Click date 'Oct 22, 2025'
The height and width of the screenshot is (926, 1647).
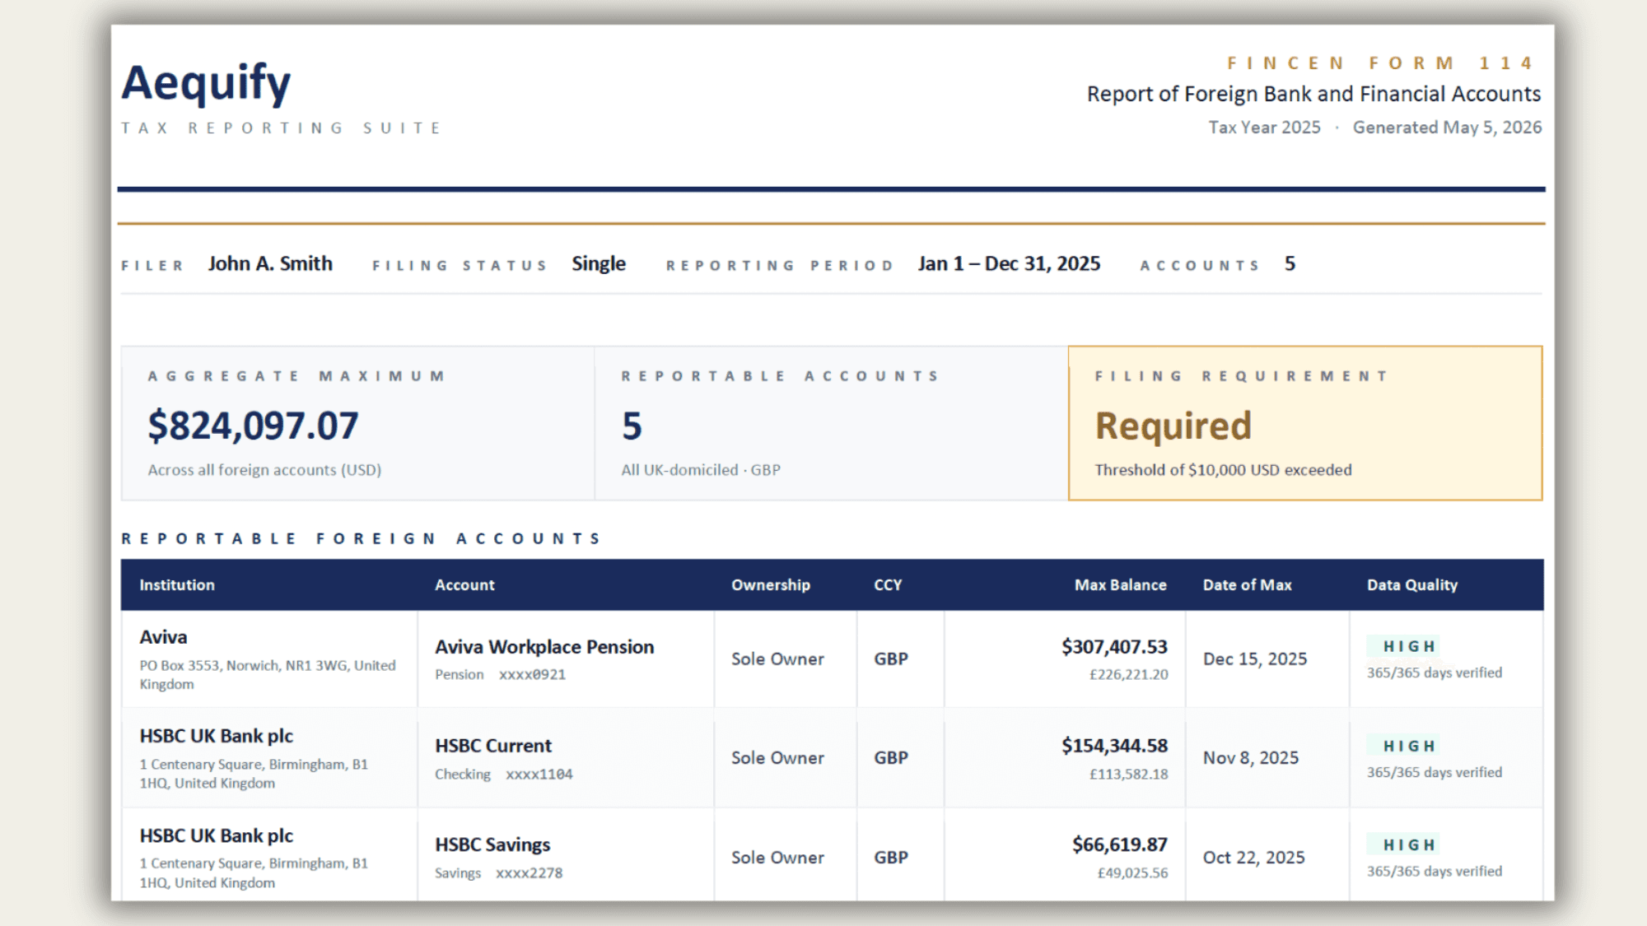point(1253,858)
